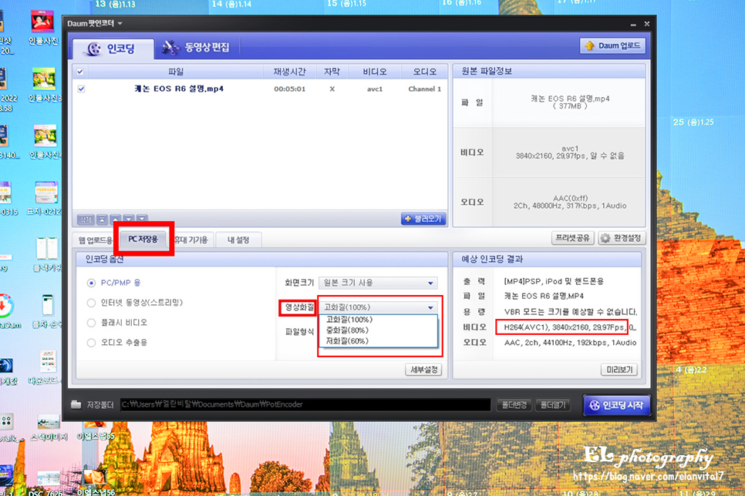Collapse the 영상화질 dropdown box
This screenshot has width=745, height=496.
pyautogui.click(x=378, y=307)
